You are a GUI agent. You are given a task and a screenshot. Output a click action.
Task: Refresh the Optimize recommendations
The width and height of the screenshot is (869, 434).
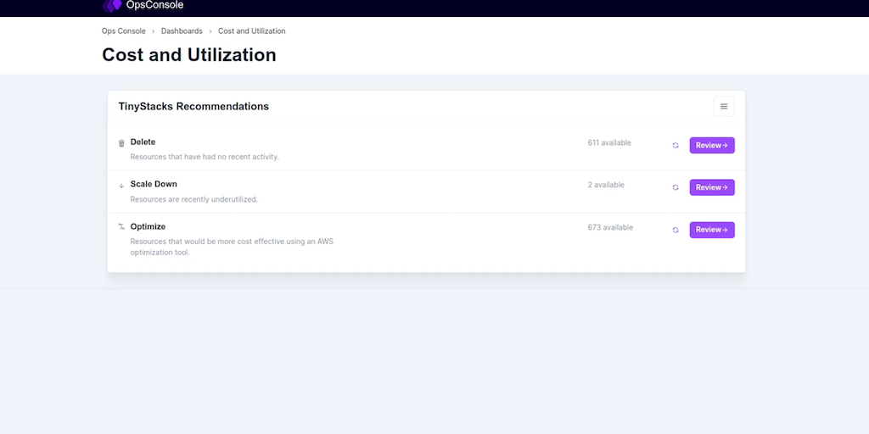click(x=676, y=231)
